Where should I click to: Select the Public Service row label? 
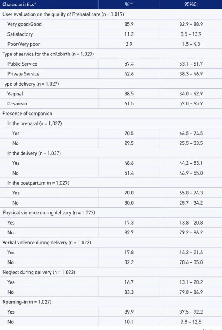22,64
